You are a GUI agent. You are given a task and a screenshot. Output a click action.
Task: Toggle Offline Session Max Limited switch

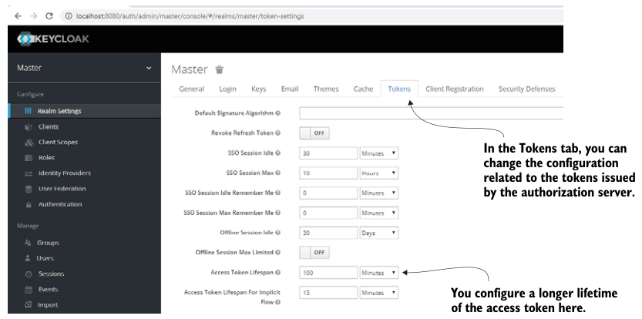[x=314, y=253]
